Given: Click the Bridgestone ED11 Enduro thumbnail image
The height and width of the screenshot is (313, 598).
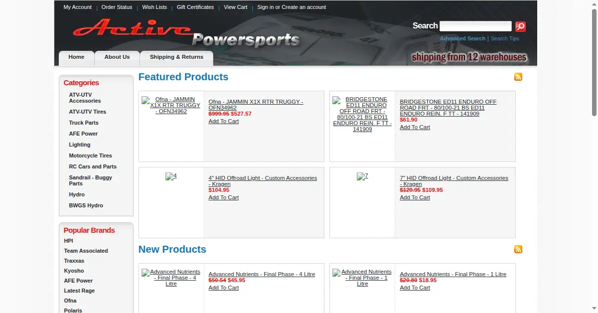Looking at the screenshot, I should tap(362, 114).
